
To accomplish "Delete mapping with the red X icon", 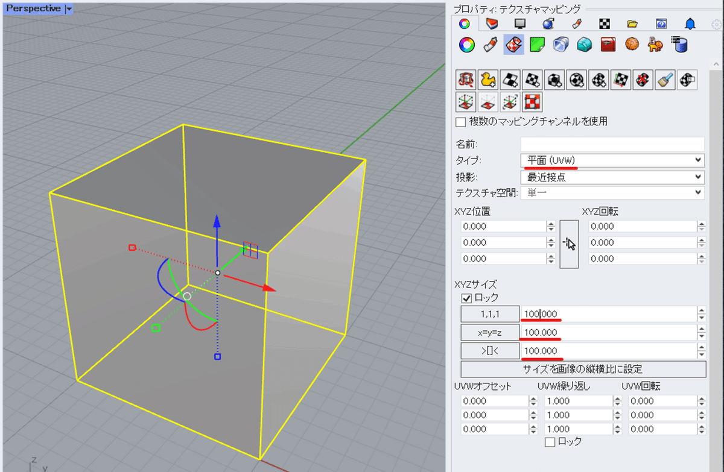I will 643,80.
